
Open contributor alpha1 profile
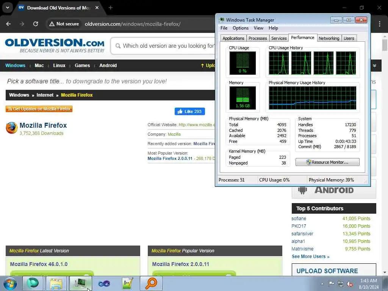pos(298,241)
